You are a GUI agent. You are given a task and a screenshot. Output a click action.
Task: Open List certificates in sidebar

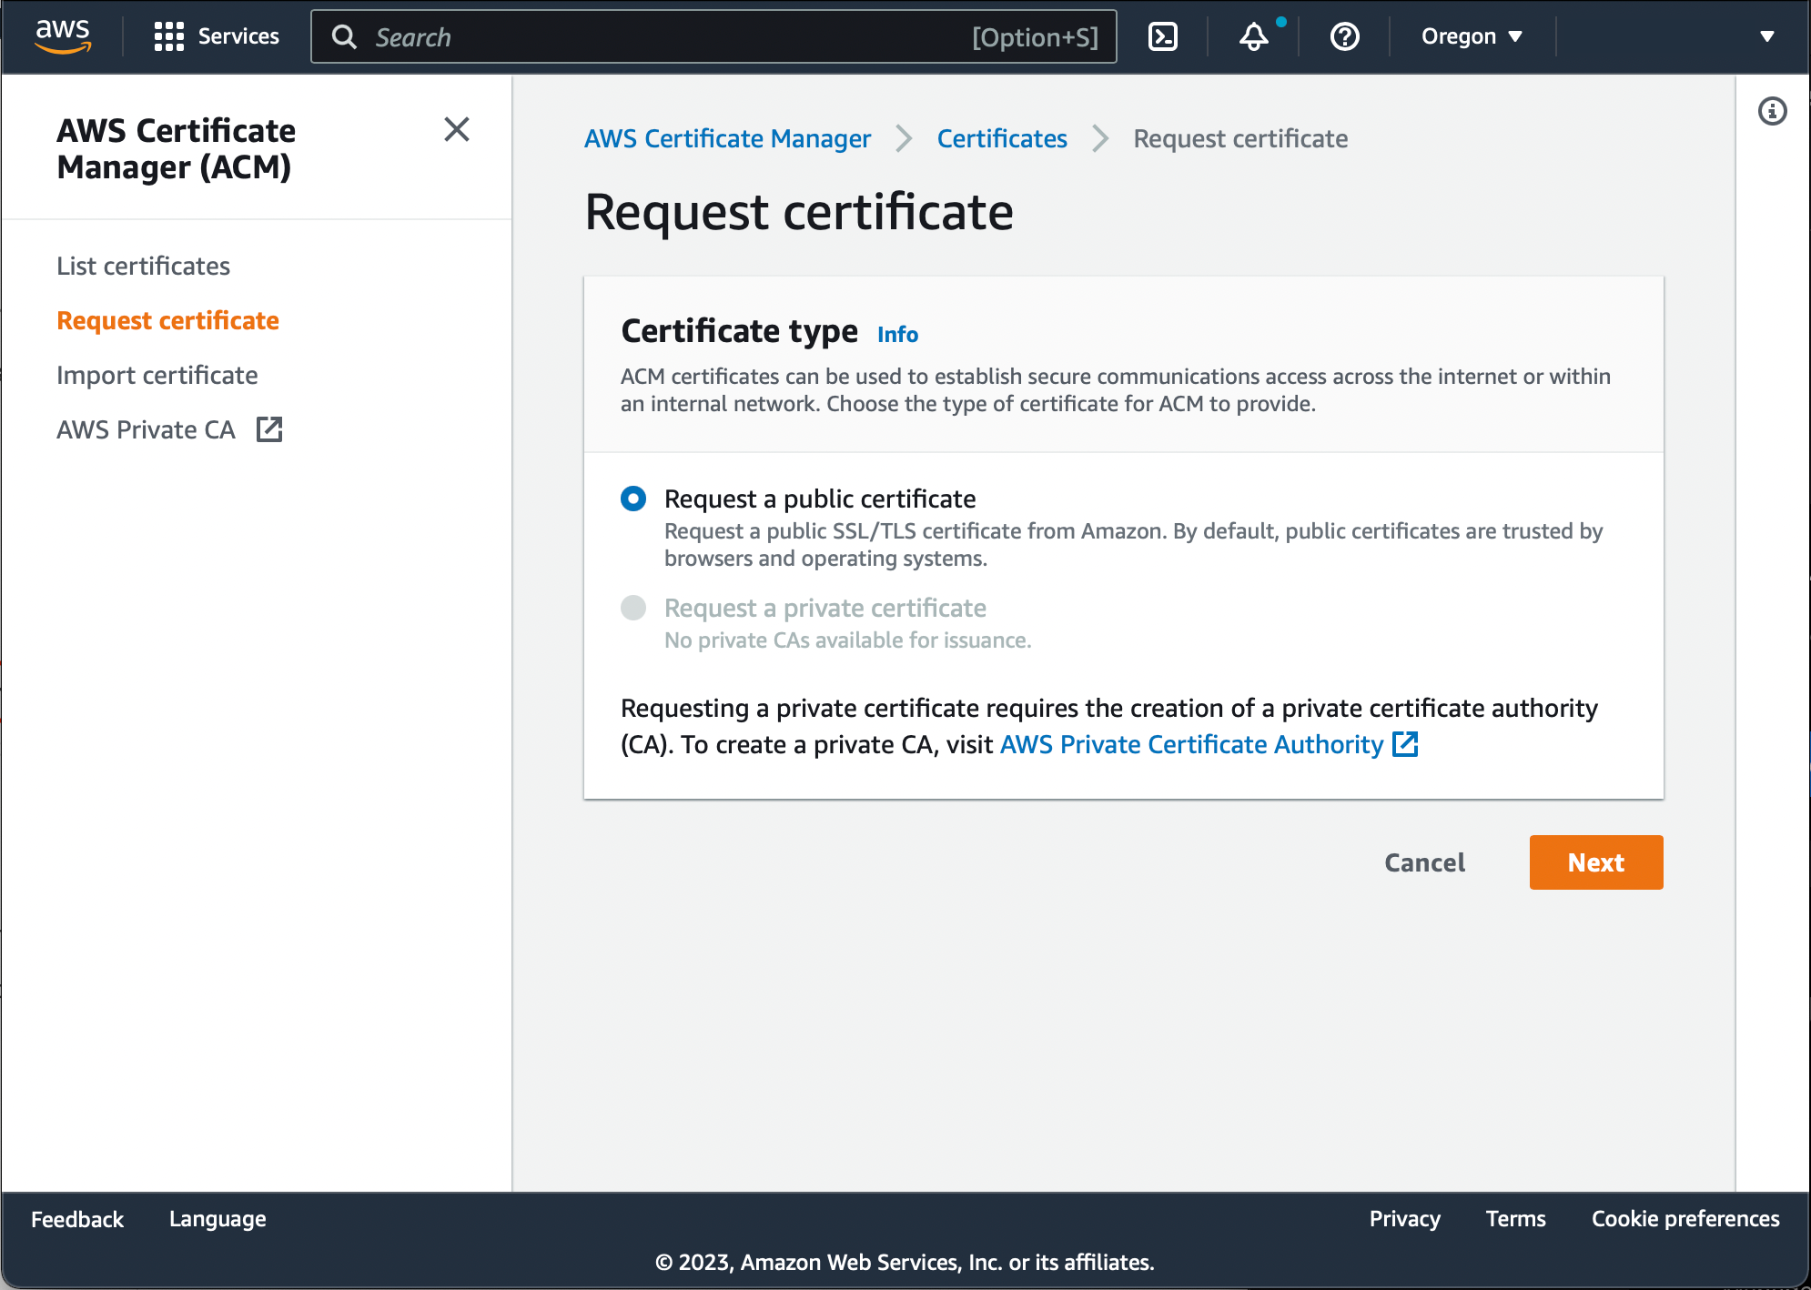[x=144, y=266]
